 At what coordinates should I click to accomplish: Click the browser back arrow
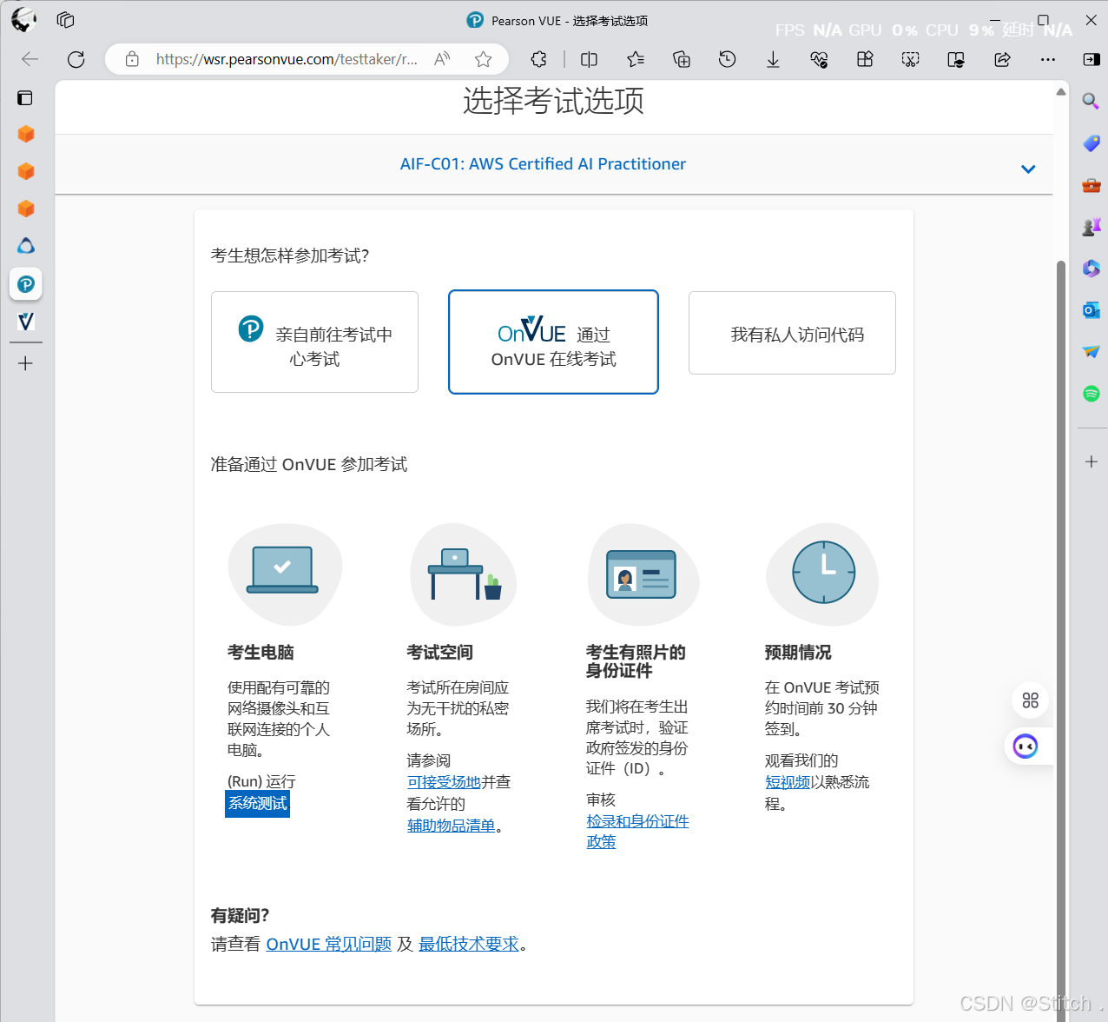[x=30, y=59]
